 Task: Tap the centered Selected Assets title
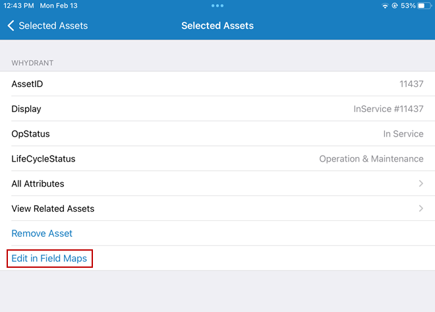(x=217, y=26)
